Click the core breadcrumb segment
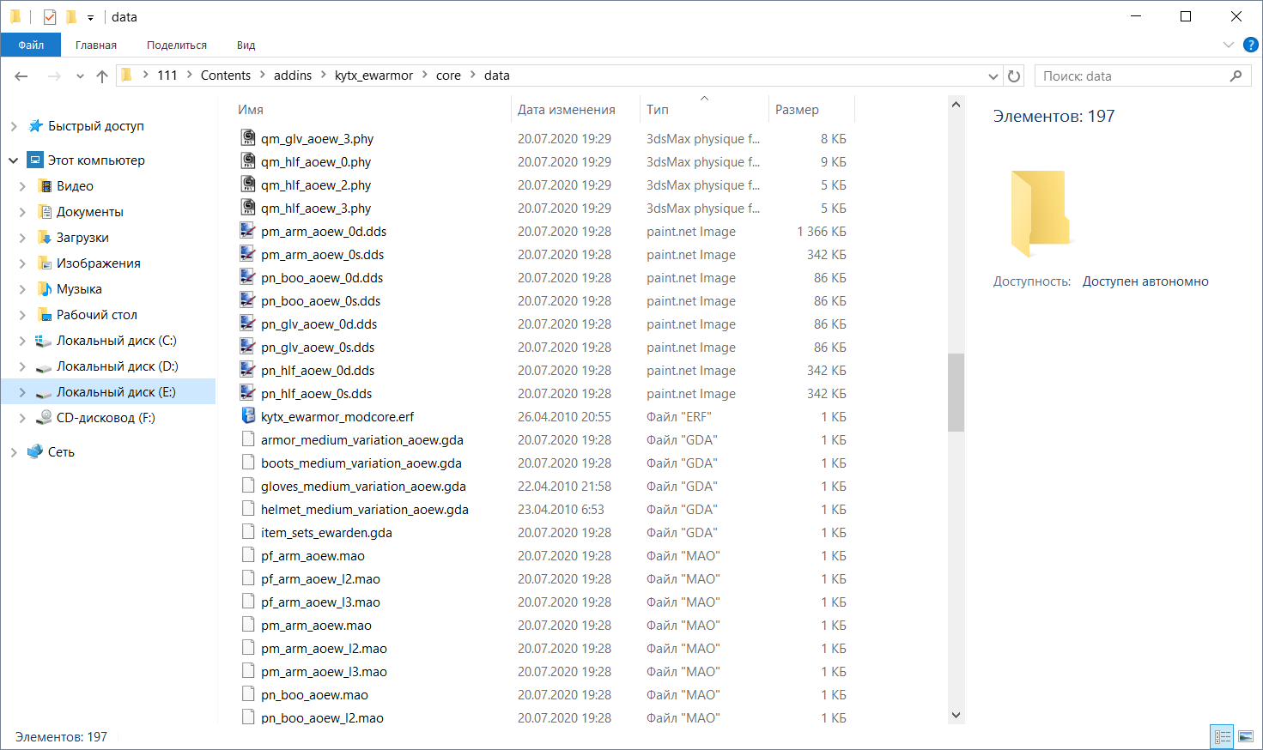Screen dimensions: 1263x750 [448, 76]
